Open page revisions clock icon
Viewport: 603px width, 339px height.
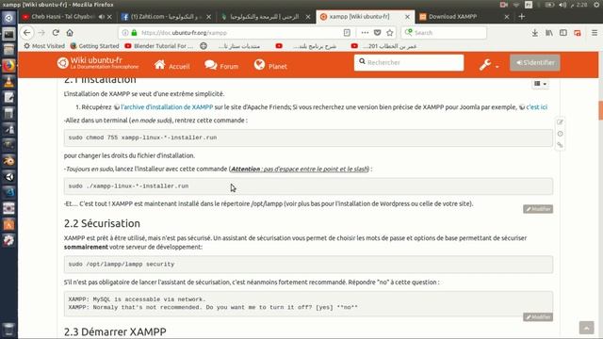coord(560,134)
